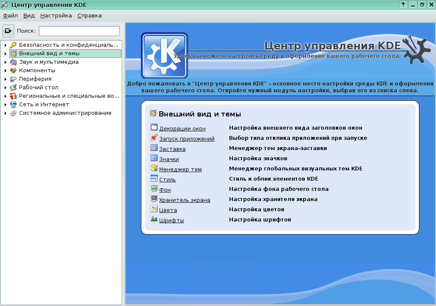Open the Файл menu
The image size is (436, 306).
10,15
